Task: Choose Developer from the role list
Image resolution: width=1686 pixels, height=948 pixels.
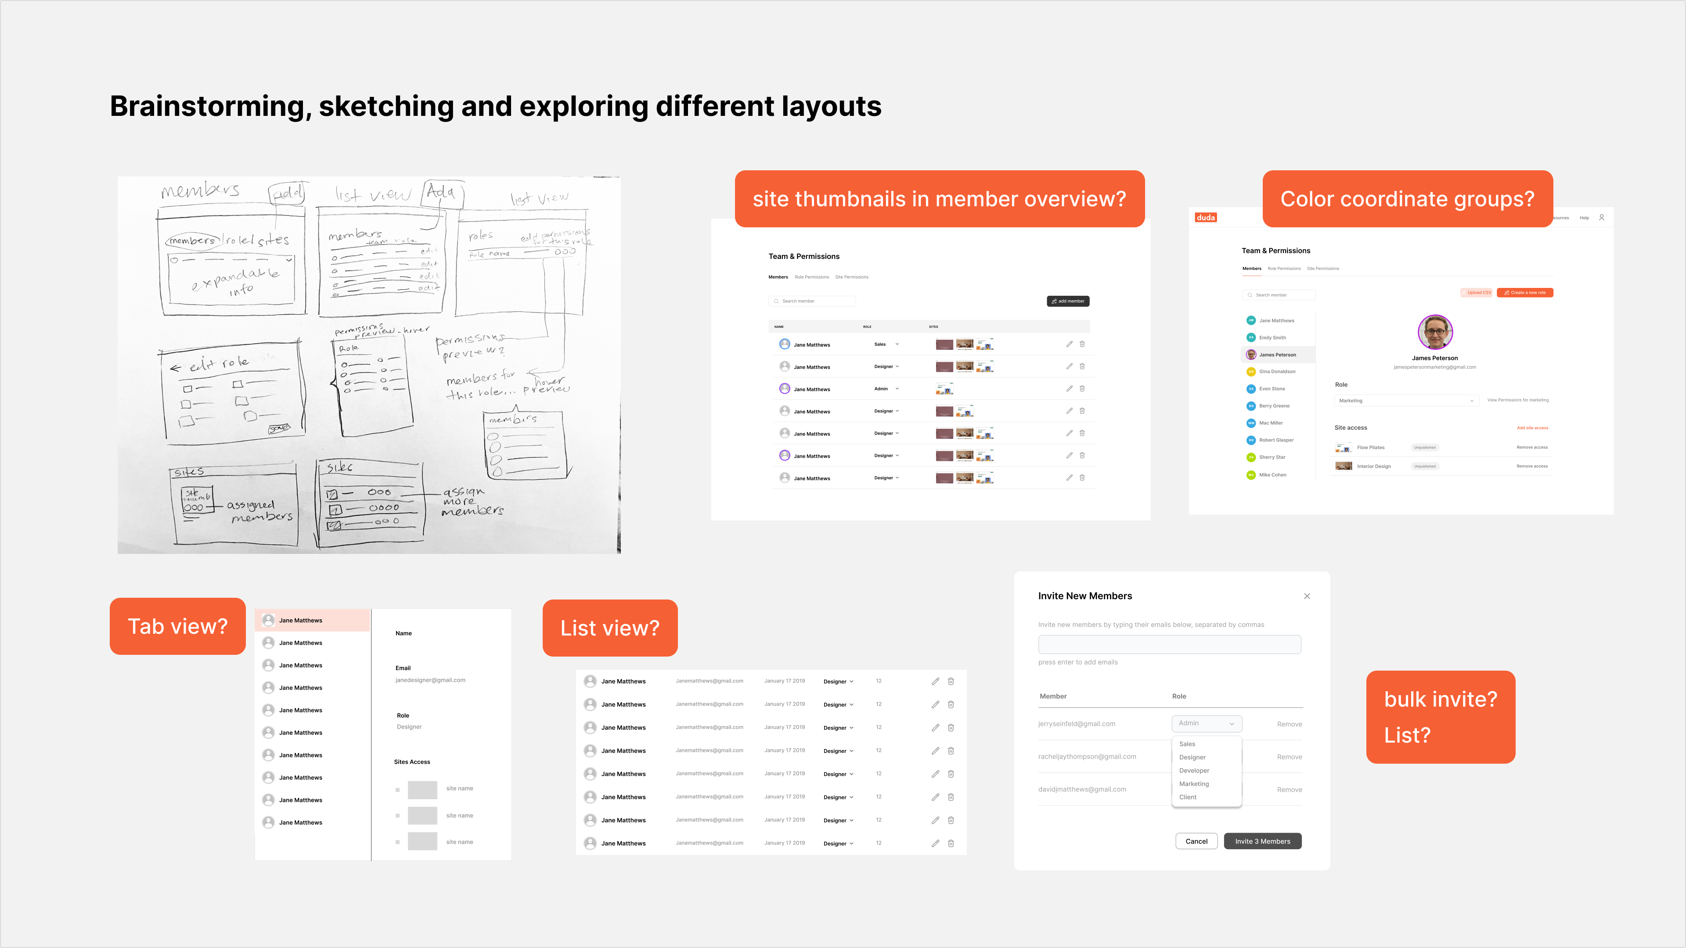Action: (x=1194, y=771)
